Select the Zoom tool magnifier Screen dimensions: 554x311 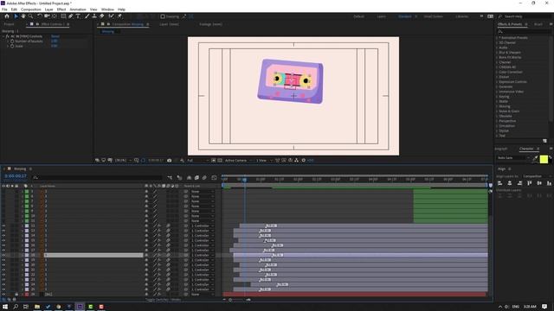click(x=31, y=16)
